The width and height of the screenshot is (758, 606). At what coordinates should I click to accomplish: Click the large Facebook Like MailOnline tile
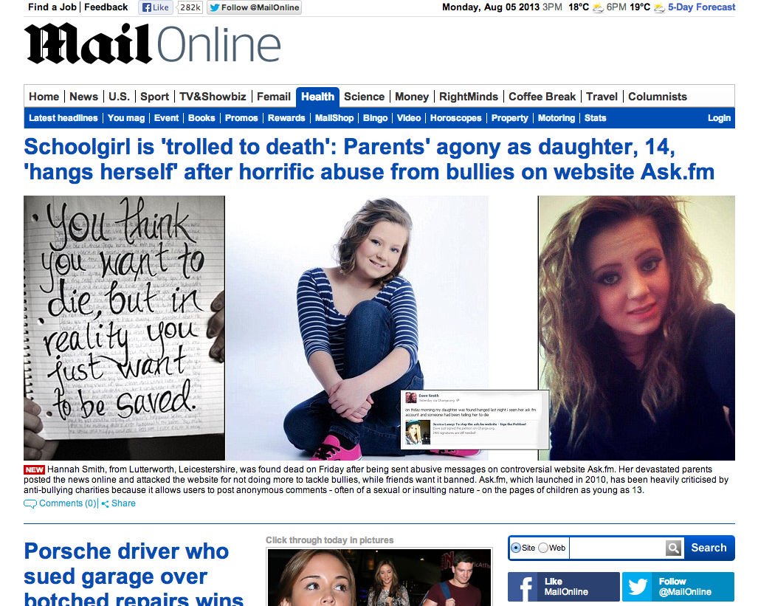pos(564,587)
